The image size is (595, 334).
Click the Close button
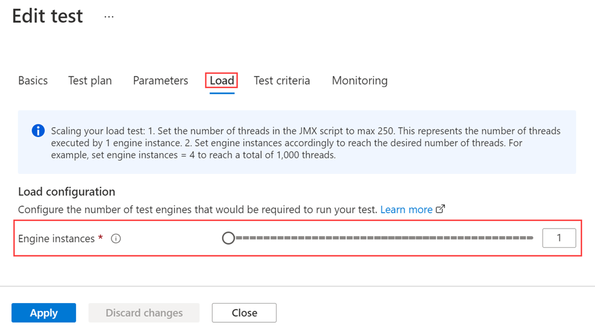click(x=244, y=313)
